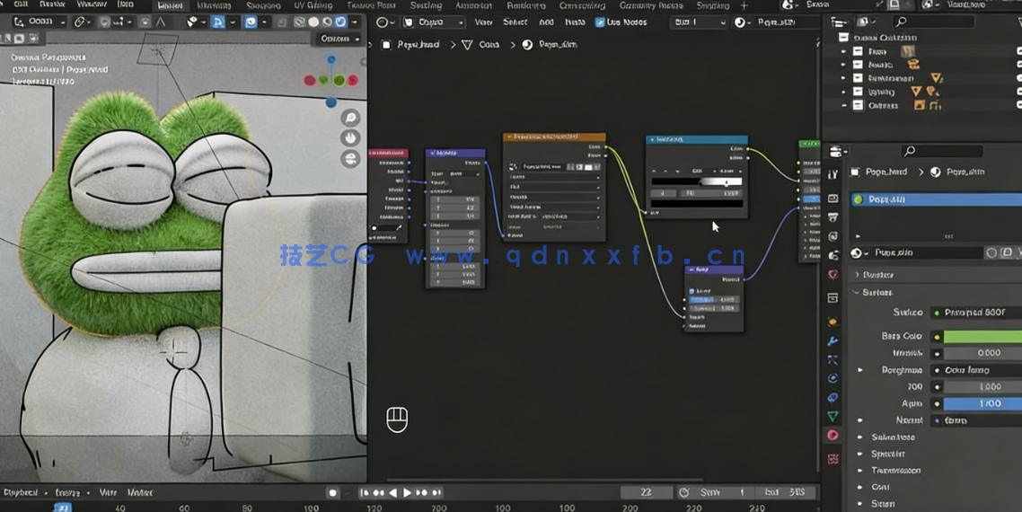
Task: Open the node editor Add menu
Action: pyautogui.click(x=546, y=22)
